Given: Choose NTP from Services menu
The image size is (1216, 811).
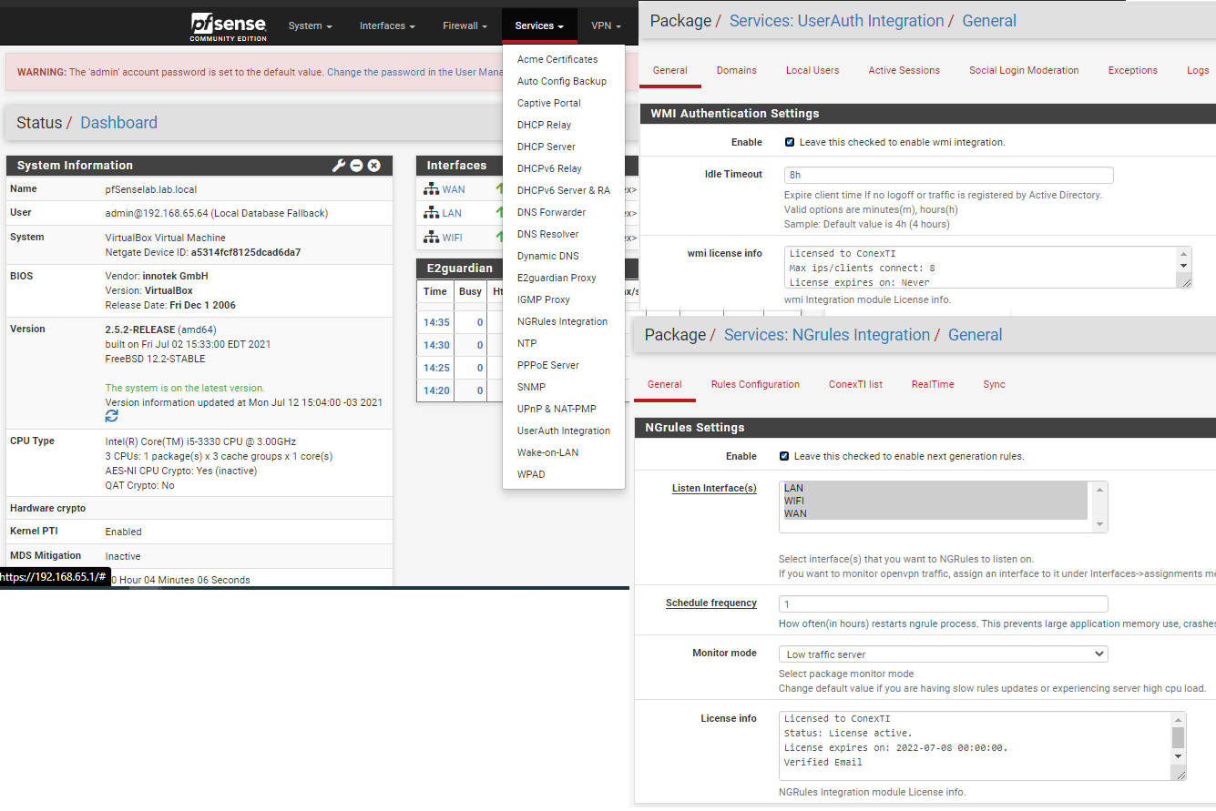Looking at the screenshot, I should 526,343.
